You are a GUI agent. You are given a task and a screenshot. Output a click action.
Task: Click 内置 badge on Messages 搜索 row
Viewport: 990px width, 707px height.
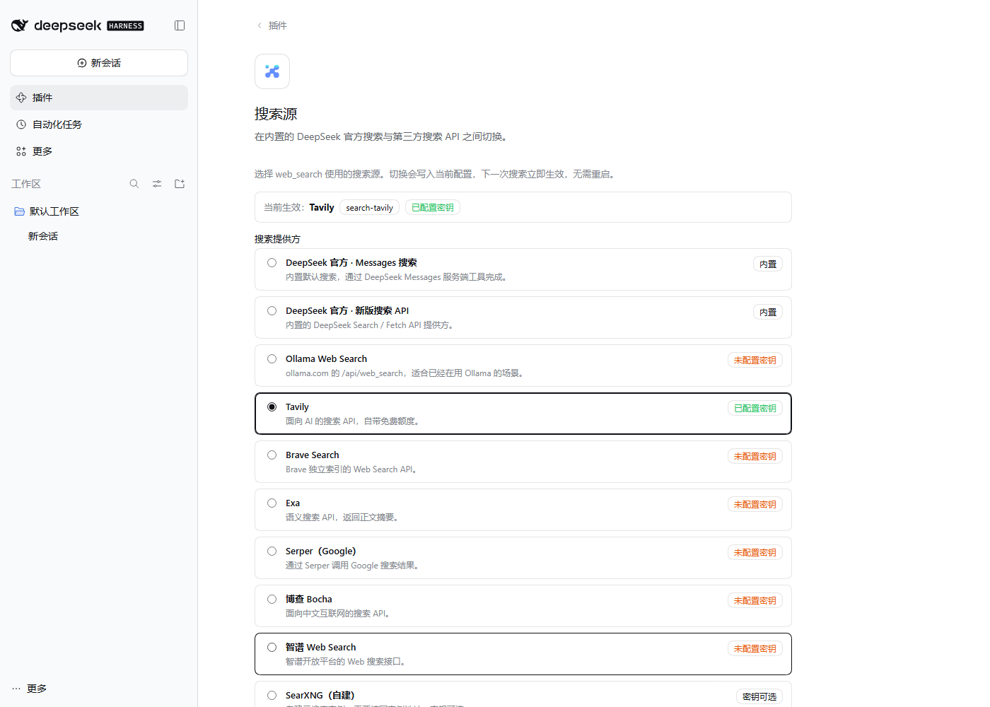click(768, 264)
